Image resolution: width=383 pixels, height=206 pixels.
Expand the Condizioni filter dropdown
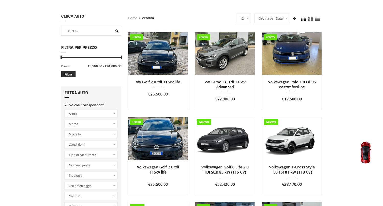[91, 145]
